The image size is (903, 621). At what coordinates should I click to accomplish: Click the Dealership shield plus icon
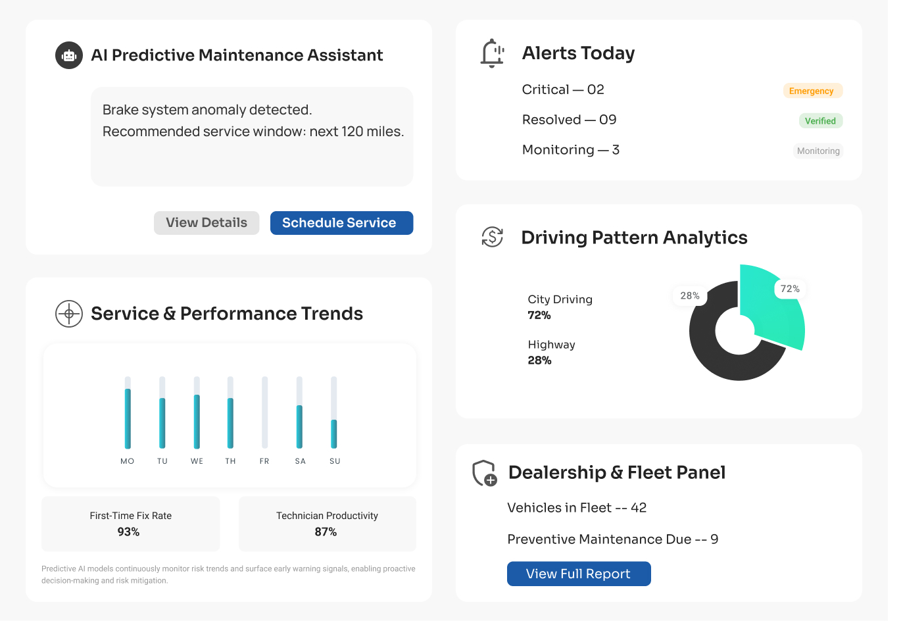(x=485, y=473)
